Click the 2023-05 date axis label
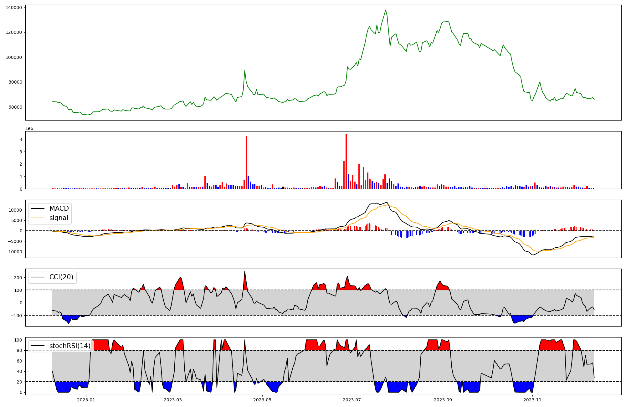Viewport: 626px width, 407px height. click(262, 400)
